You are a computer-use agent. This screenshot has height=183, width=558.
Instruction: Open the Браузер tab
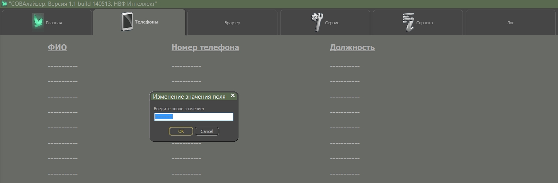pos(232,23)
